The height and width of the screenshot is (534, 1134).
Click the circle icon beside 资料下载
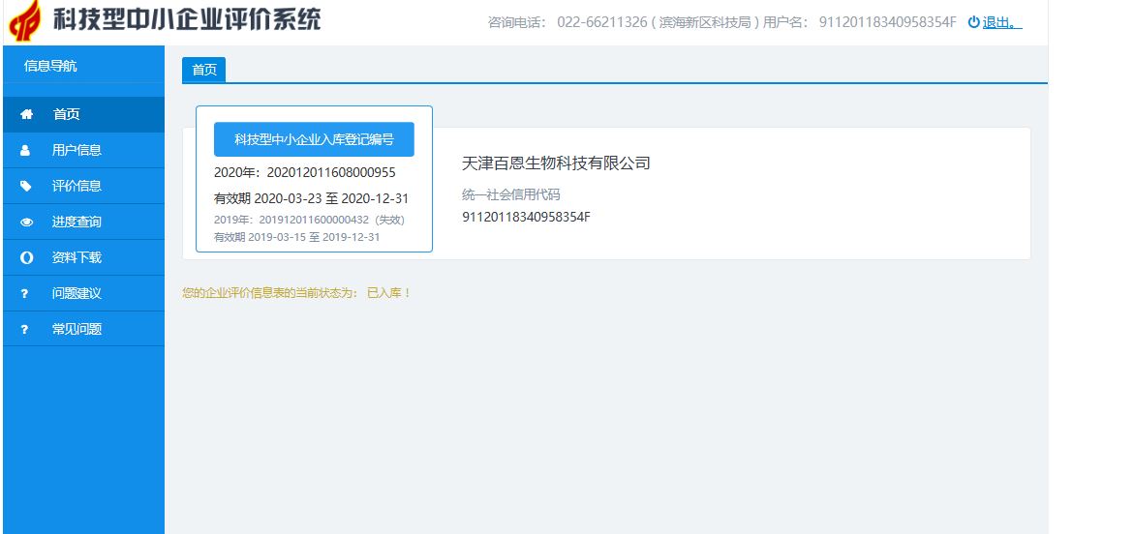[27, 258]
